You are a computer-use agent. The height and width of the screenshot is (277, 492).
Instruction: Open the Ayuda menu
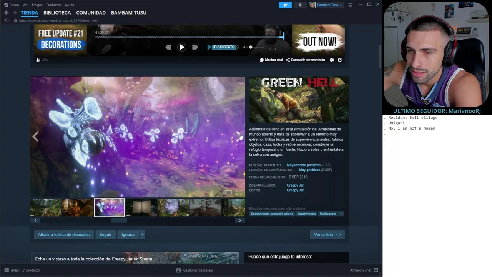(x=70, y=5)
